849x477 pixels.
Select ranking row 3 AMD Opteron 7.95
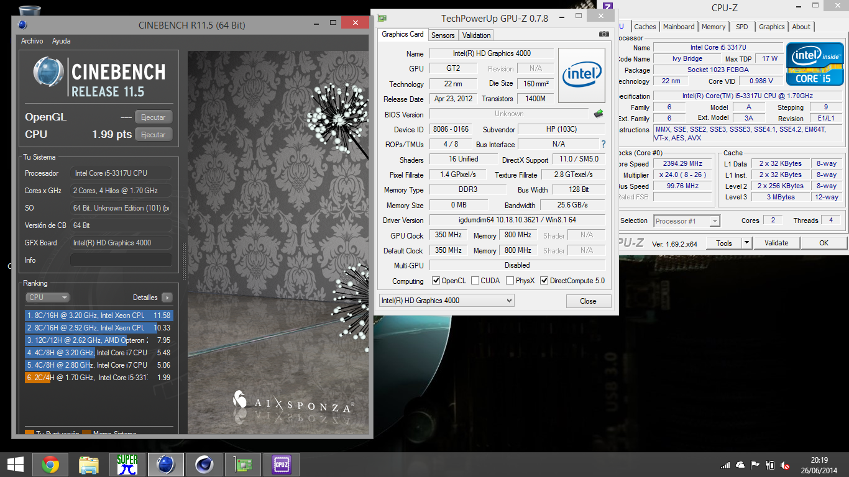[98, 340]
